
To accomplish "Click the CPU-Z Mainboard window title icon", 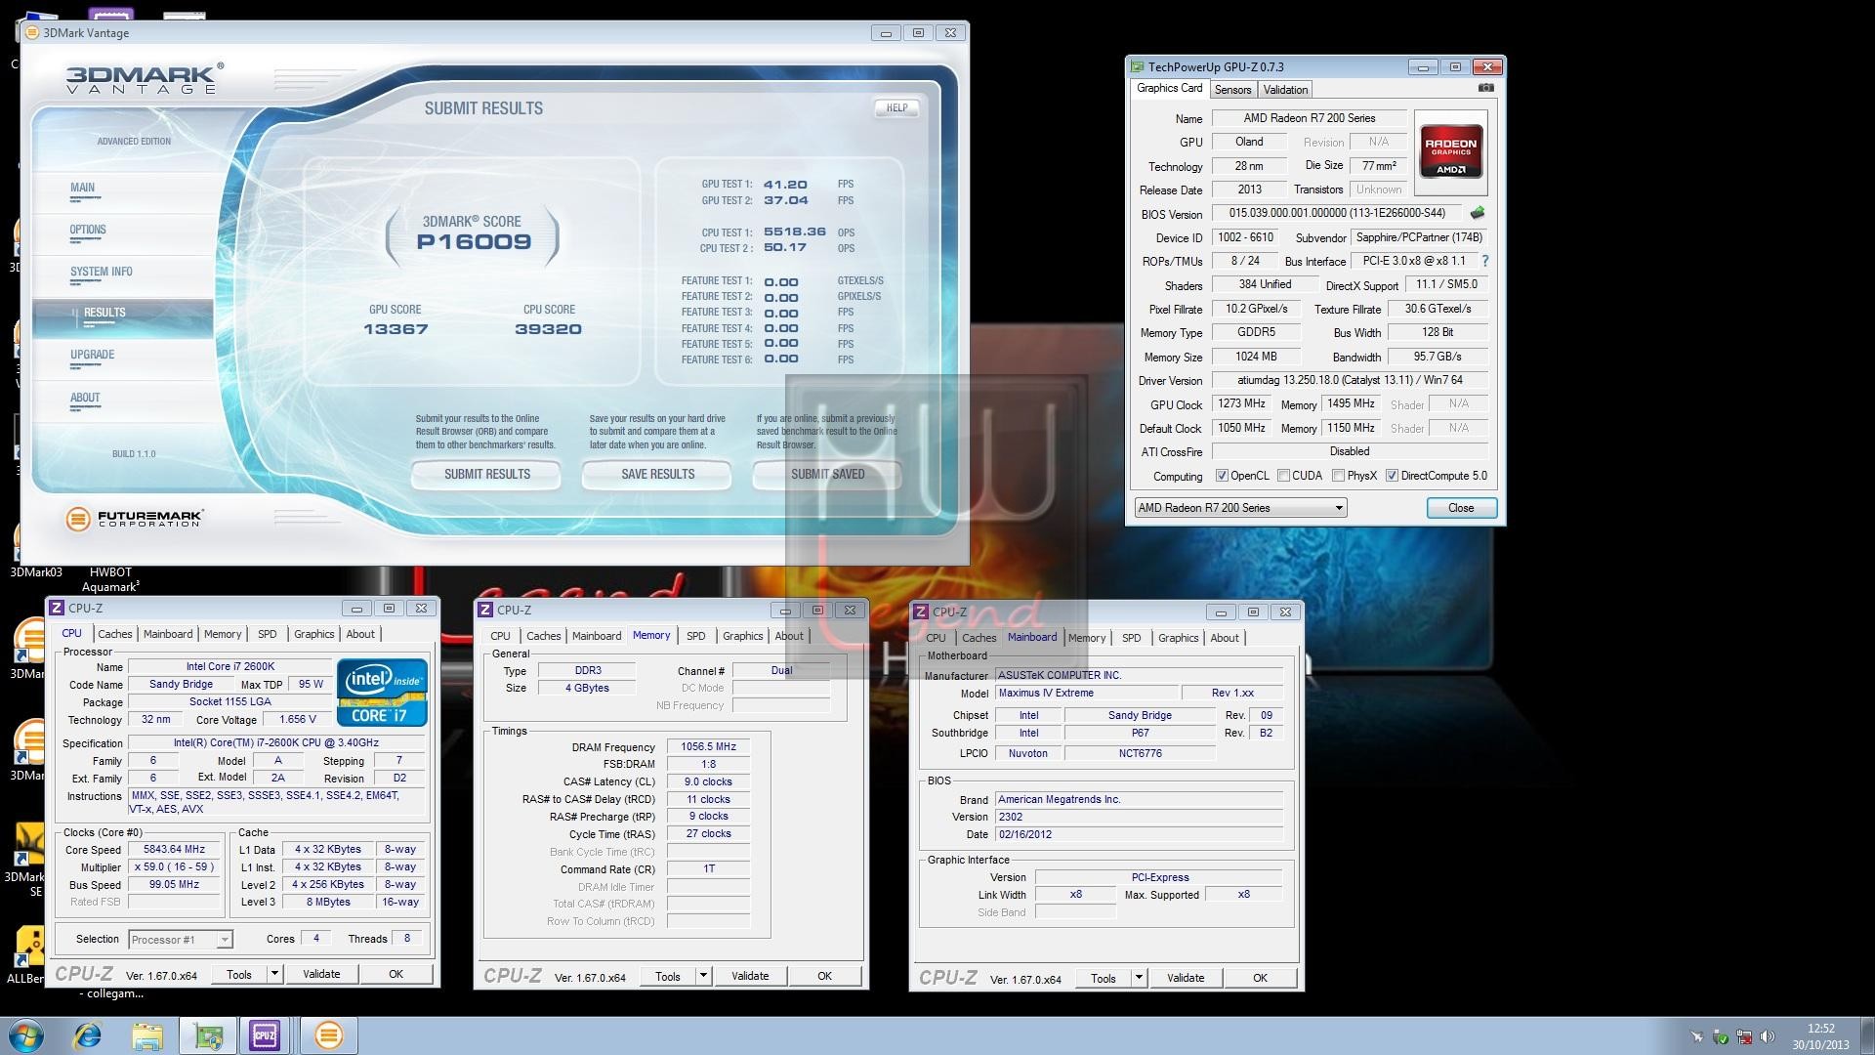I will 920,612.
